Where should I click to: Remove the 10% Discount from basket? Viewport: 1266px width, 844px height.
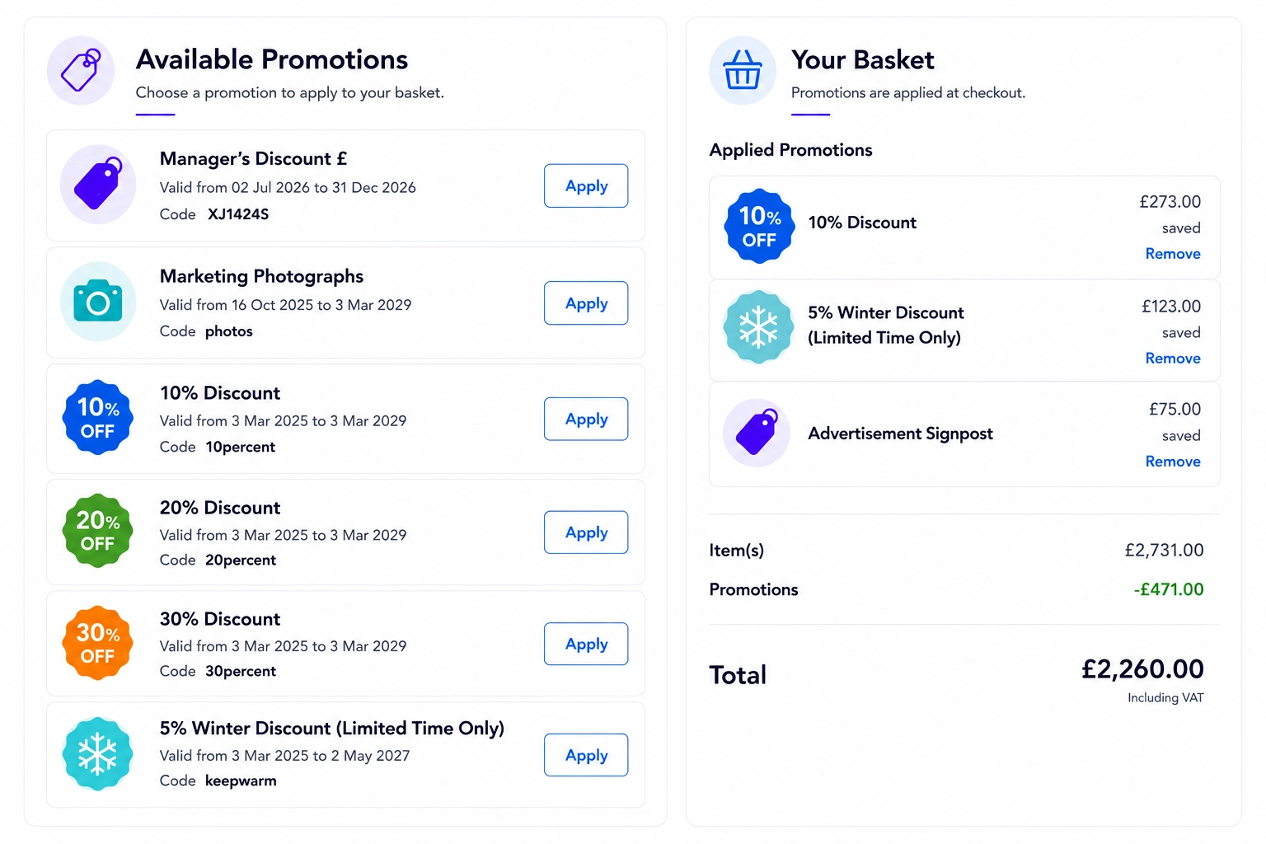coord(1172,254)
